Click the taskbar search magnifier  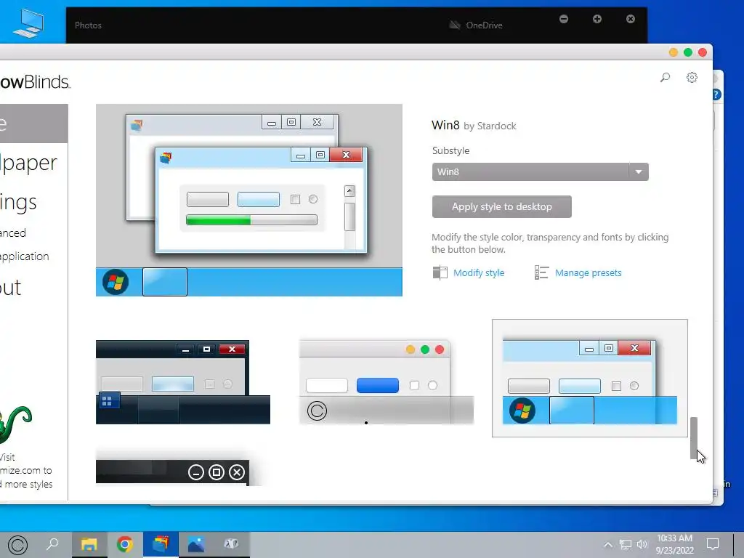coord(52,543)
